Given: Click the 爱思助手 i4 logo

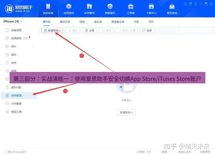Looking at the screenshot, I should pyautogui.click(x=19, y=8).
